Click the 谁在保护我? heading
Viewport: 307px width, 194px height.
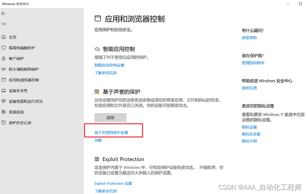pyautogui.click(x=253, y=56)
